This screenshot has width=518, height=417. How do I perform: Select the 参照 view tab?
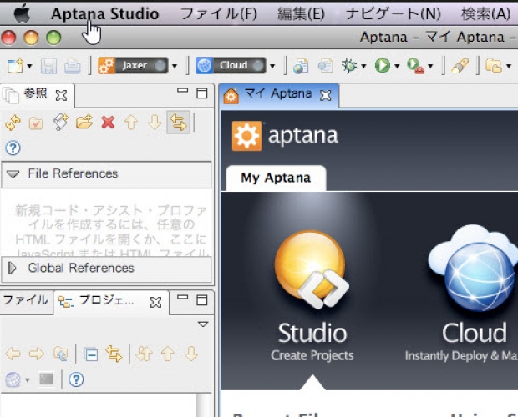[x=35, y=93]
